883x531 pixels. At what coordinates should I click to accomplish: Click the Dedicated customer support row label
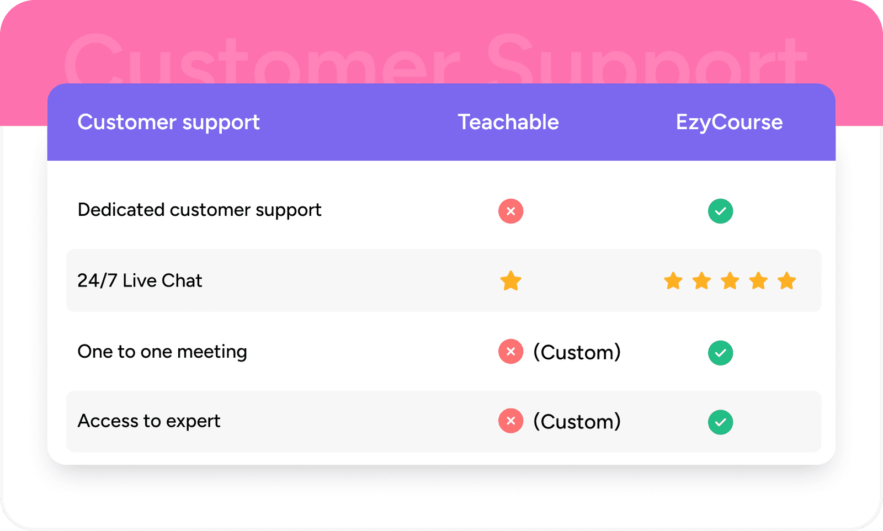199,210
